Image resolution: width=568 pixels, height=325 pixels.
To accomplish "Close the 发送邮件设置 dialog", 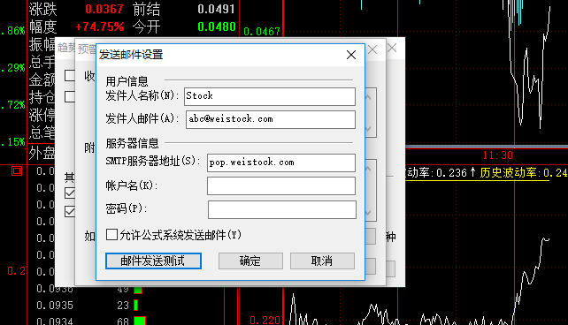I will [x=350, y=55].
